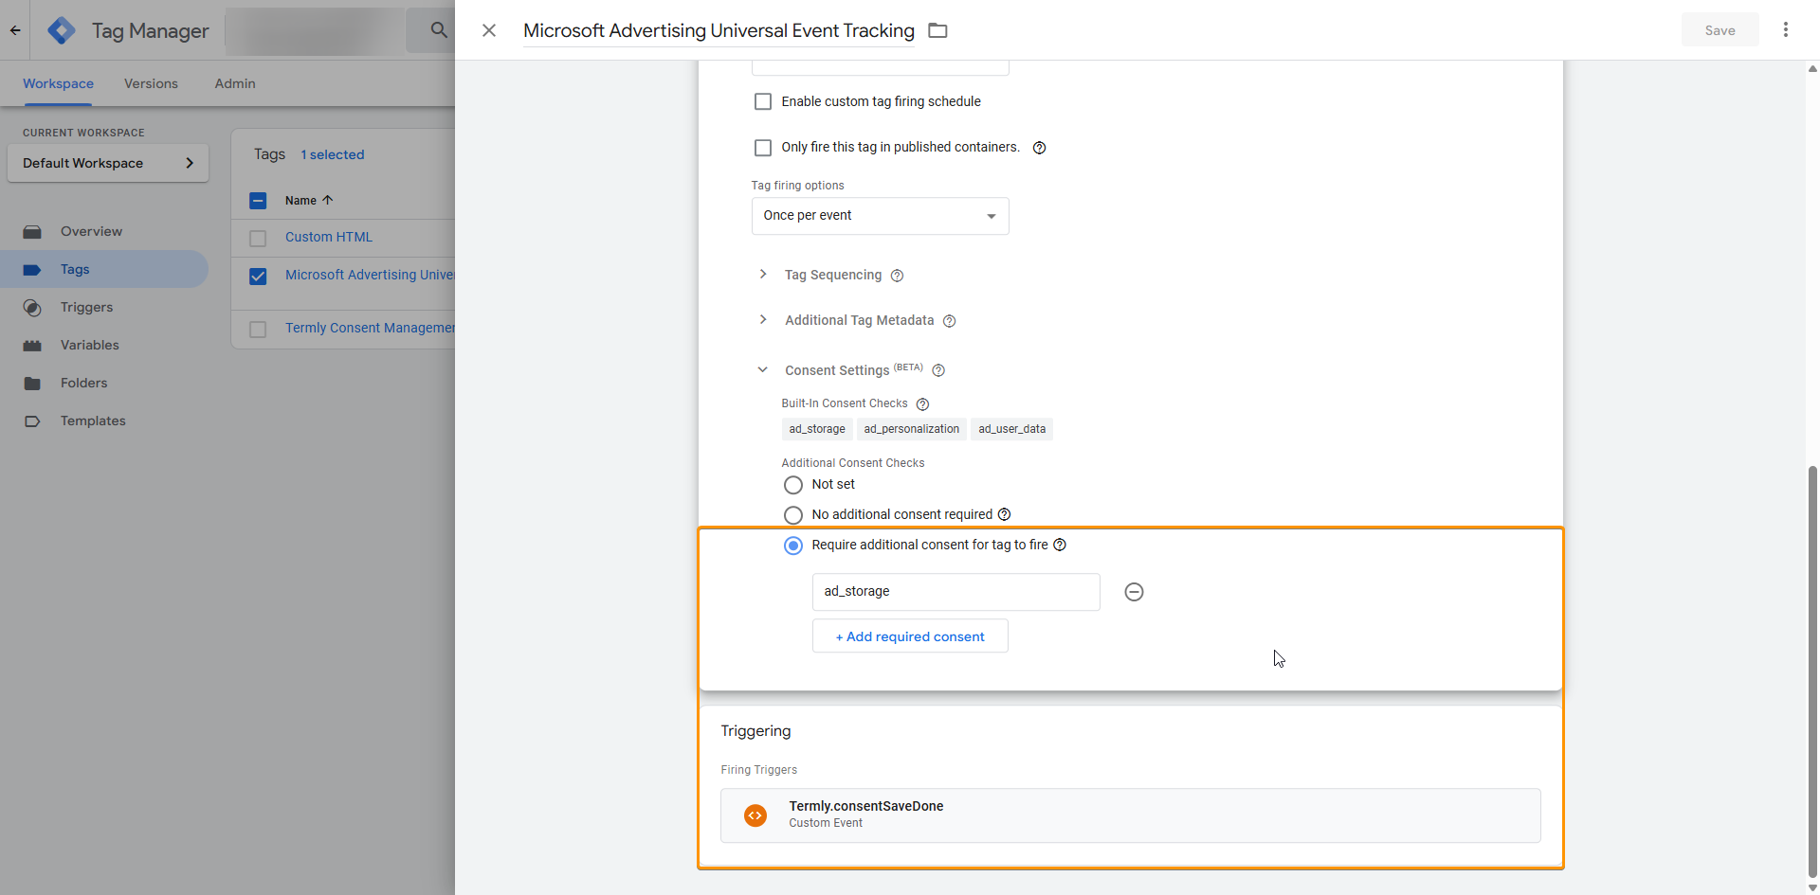
Task: Select Require additional consent radio button
Action: [793, 546]
